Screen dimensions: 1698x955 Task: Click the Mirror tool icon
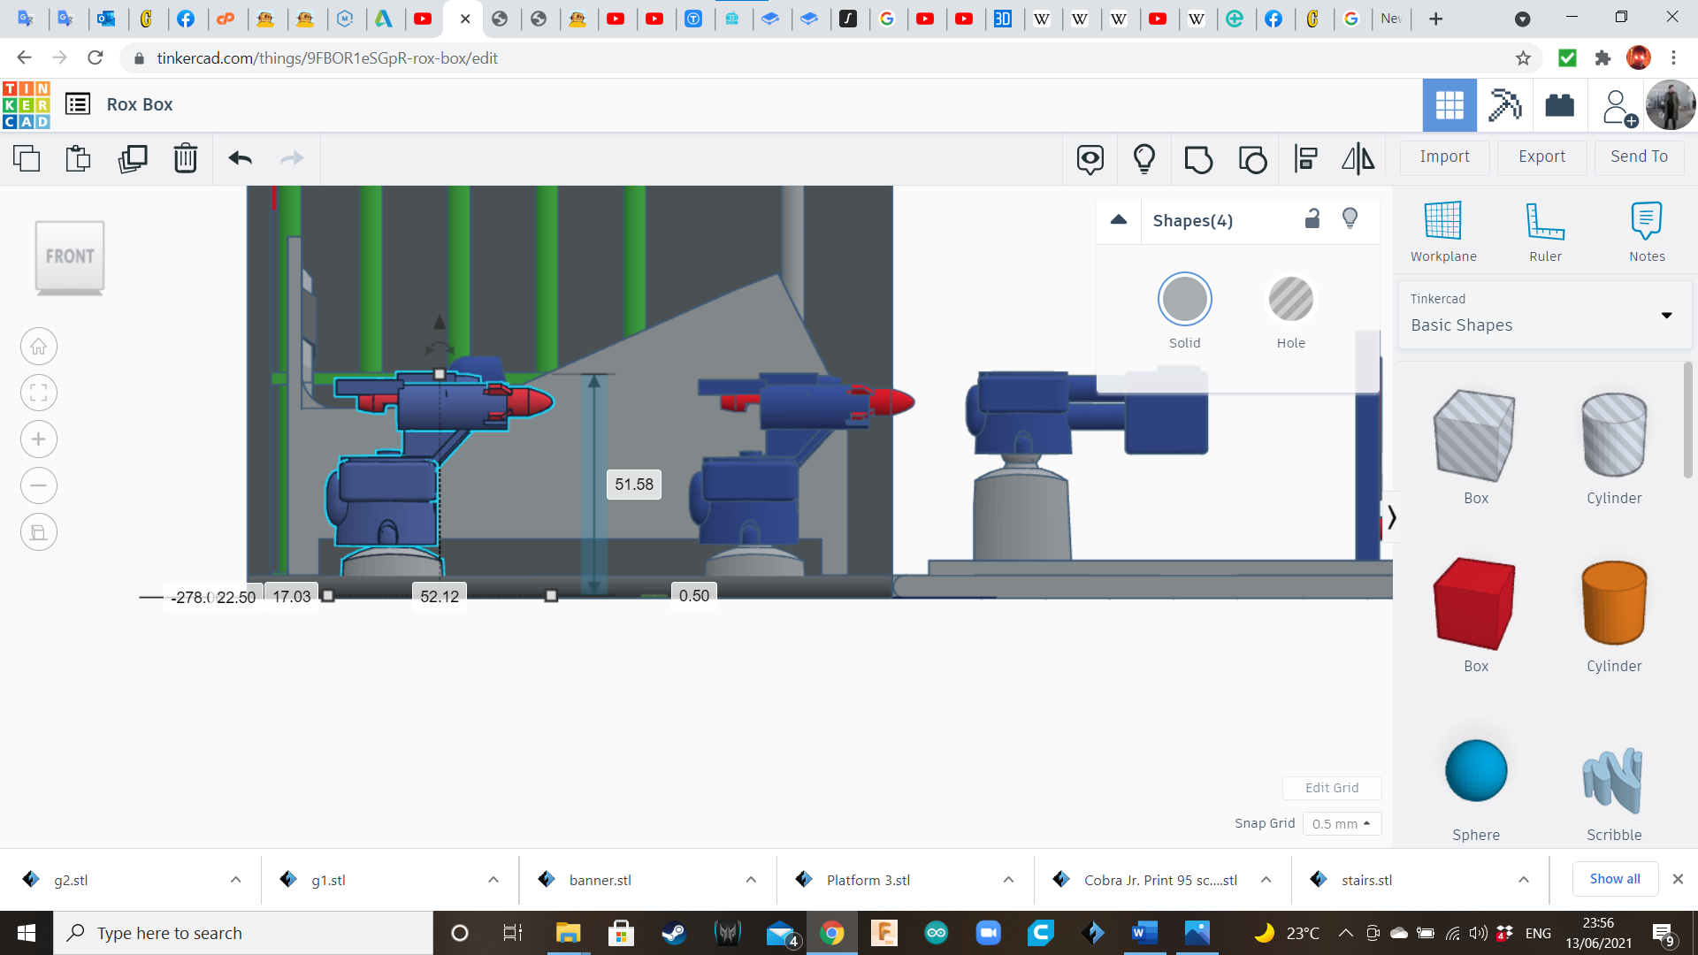(1358, 159)
